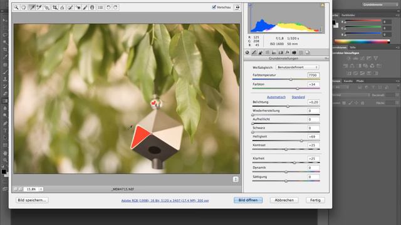
Task: Click the Bild öffnen button
Action: (x=248, y=200)
